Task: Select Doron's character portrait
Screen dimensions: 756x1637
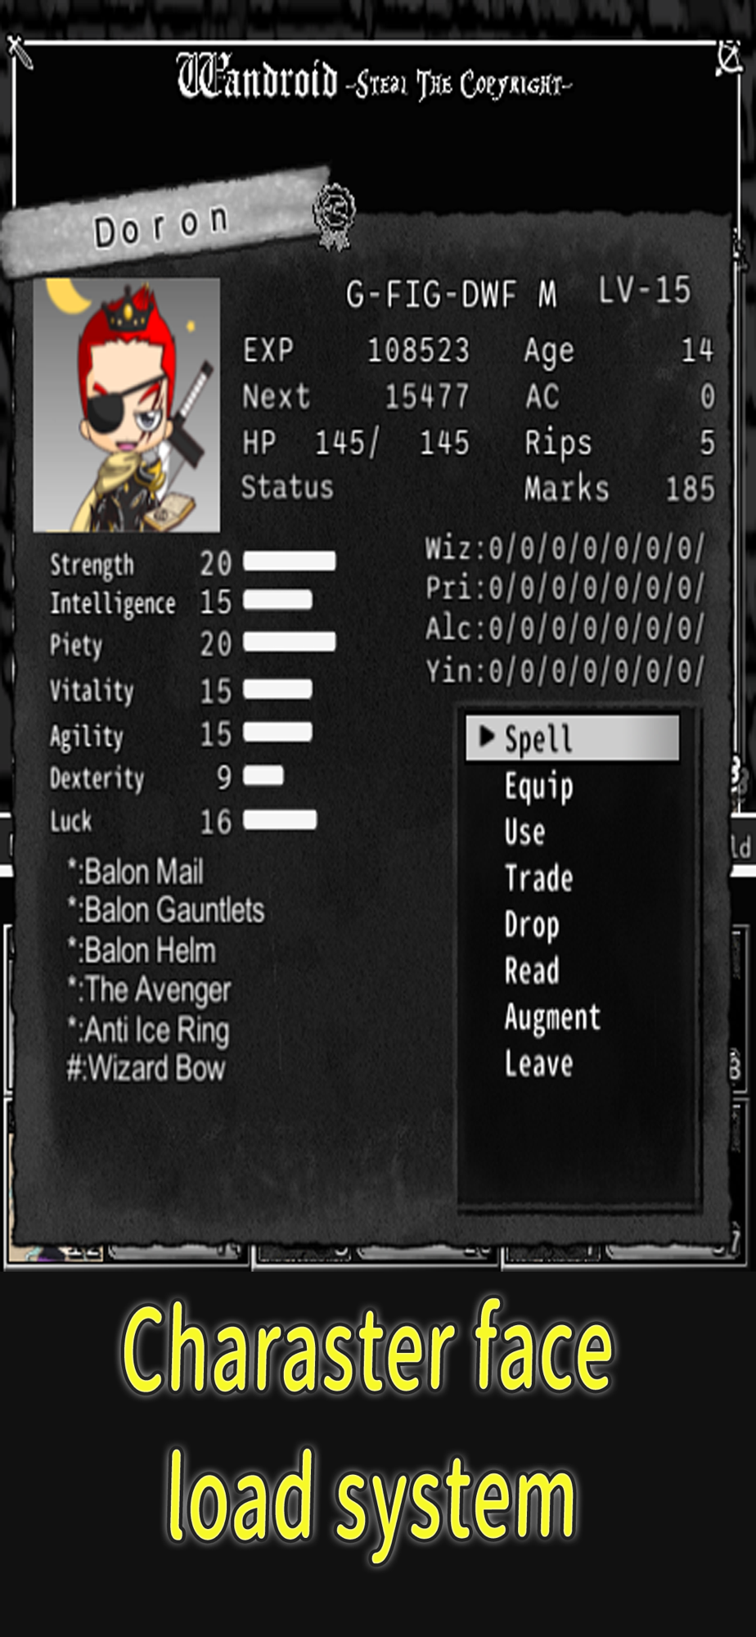Action: click(x=127, y=405)
